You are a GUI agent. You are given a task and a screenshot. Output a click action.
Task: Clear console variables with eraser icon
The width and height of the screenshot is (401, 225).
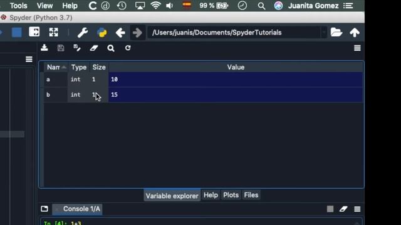tap(343, 209)
